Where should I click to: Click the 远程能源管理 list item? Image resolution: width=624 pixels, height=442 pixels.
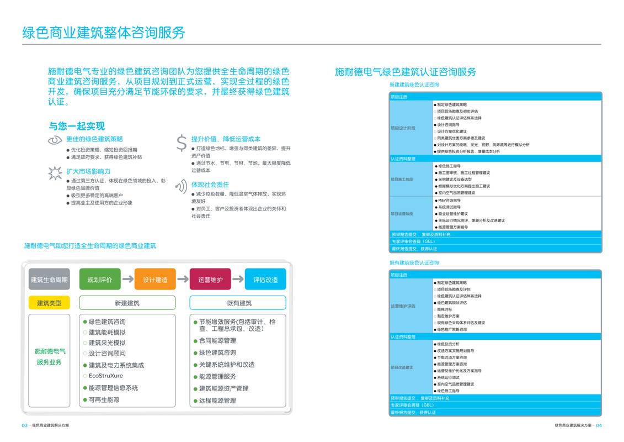click(x=215, y=401)
